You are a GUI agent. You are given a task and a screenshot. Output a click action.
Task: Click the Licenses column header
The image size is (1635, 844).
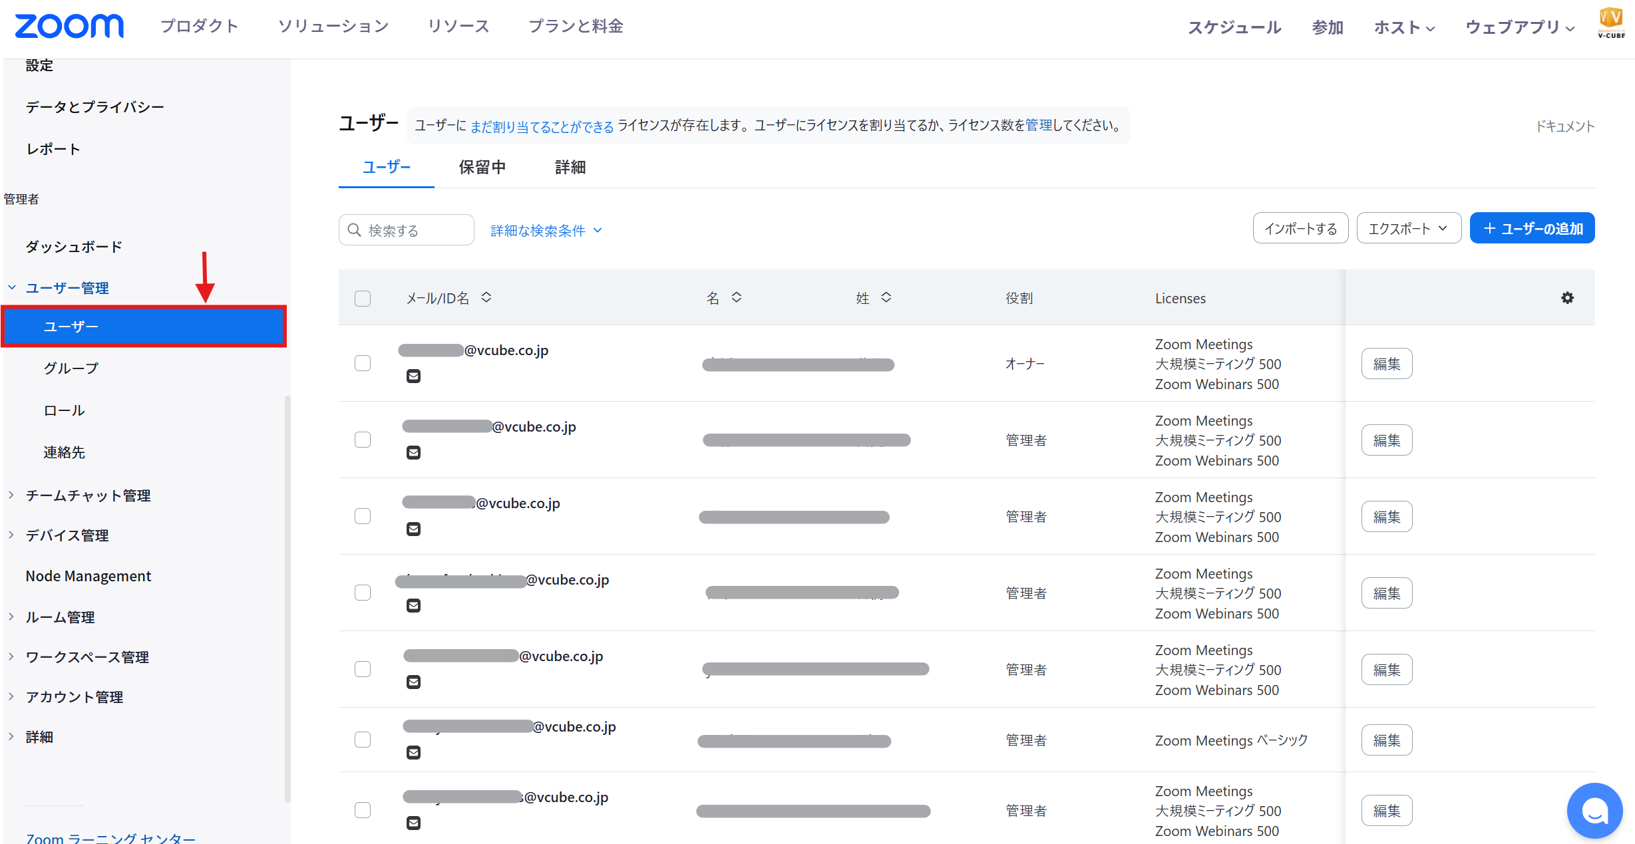click(x=1181, y=298)
